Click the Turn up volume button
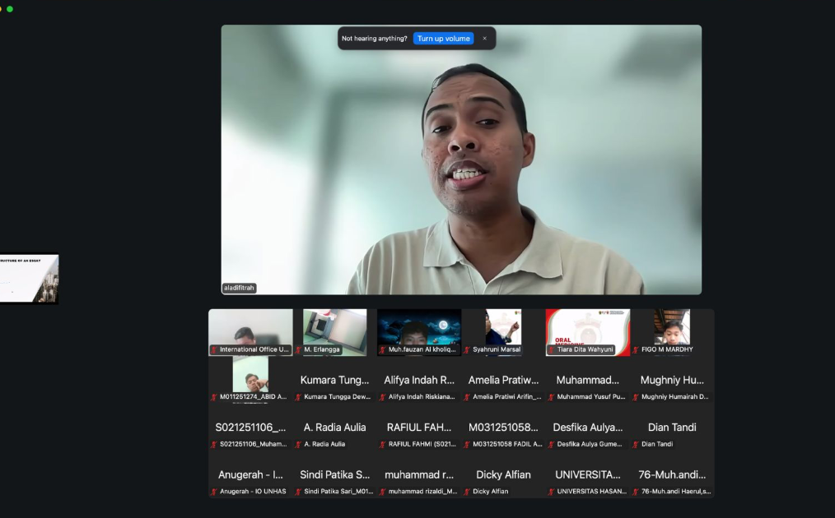 point(443,39)
